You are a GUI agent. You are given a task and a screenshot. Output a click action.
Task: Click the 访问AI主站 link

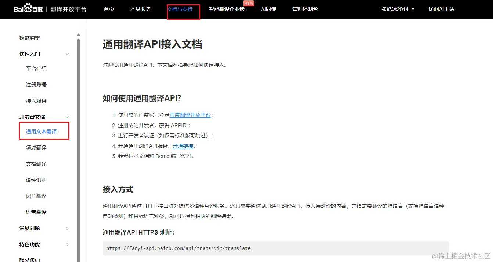(x=442, y=9)
